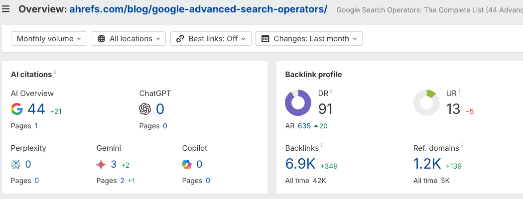Click the Gemini star logo icon
Screen dimensions: 523x199
tap(101, 164)
